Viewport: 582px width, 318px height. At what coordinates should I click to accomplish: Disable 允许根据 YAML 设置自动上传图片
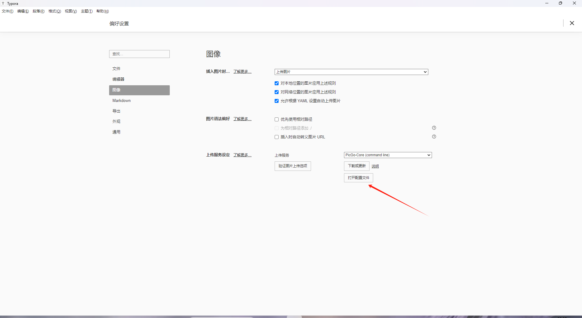click(x=276, y=101)
